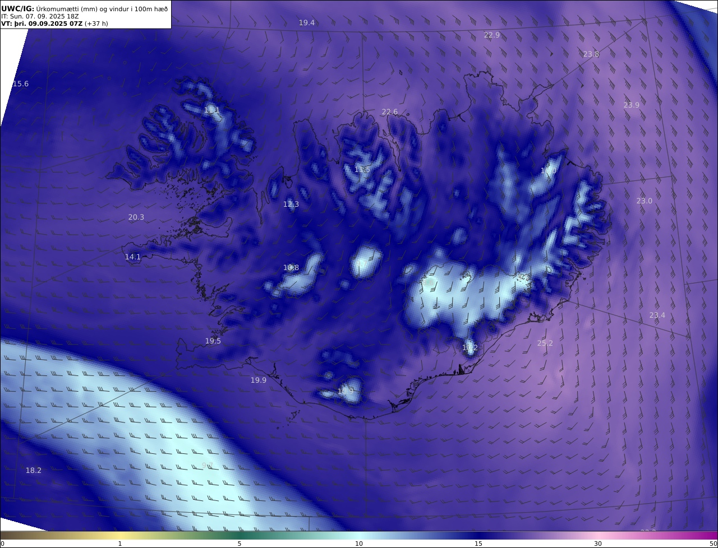Click the 20.3 value on the map
The height and width of the screenshot is (548, 718).
click(x=136, y=217)
